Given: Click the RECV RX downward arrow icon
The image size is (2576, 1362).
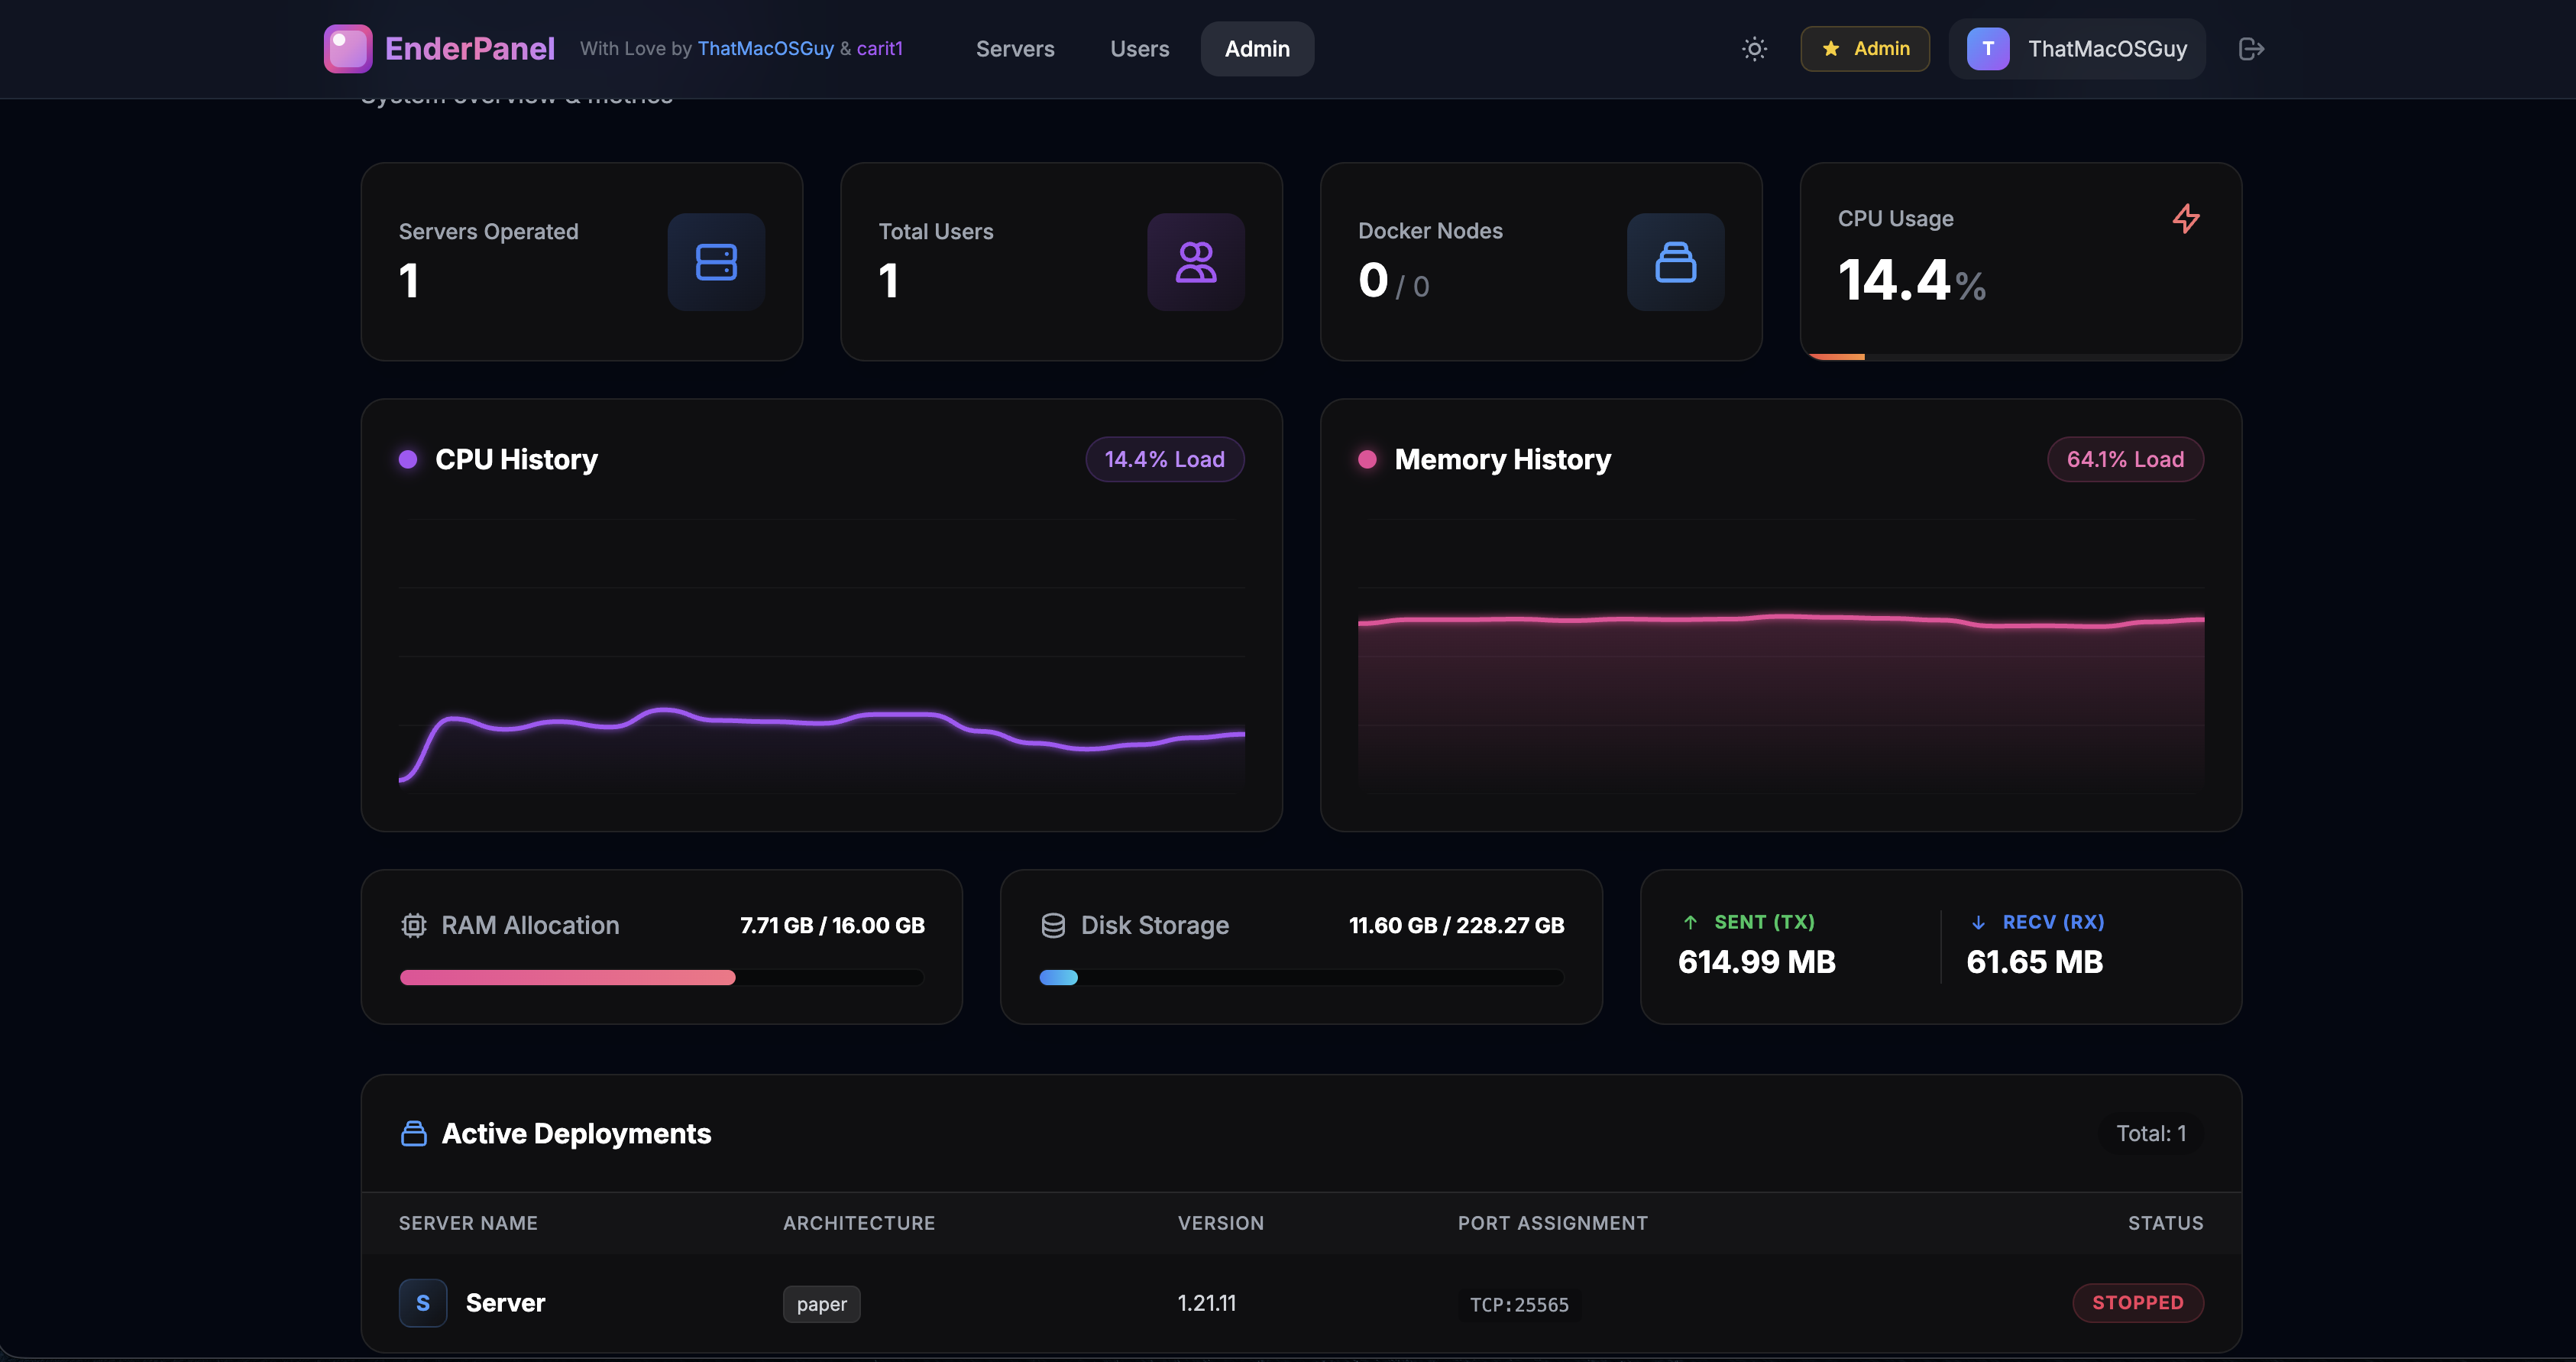Looking at the screenshot, I should pyautogui.click(x=1976, y=922).
